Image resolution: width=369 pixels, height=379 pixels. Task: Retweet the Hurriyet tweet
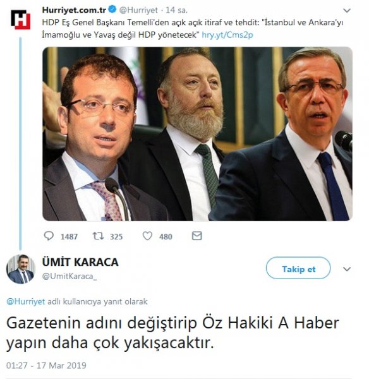pos(98,236)
